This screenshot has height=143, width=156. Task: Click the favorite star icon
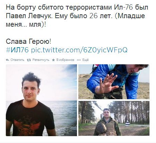(53, 60)
